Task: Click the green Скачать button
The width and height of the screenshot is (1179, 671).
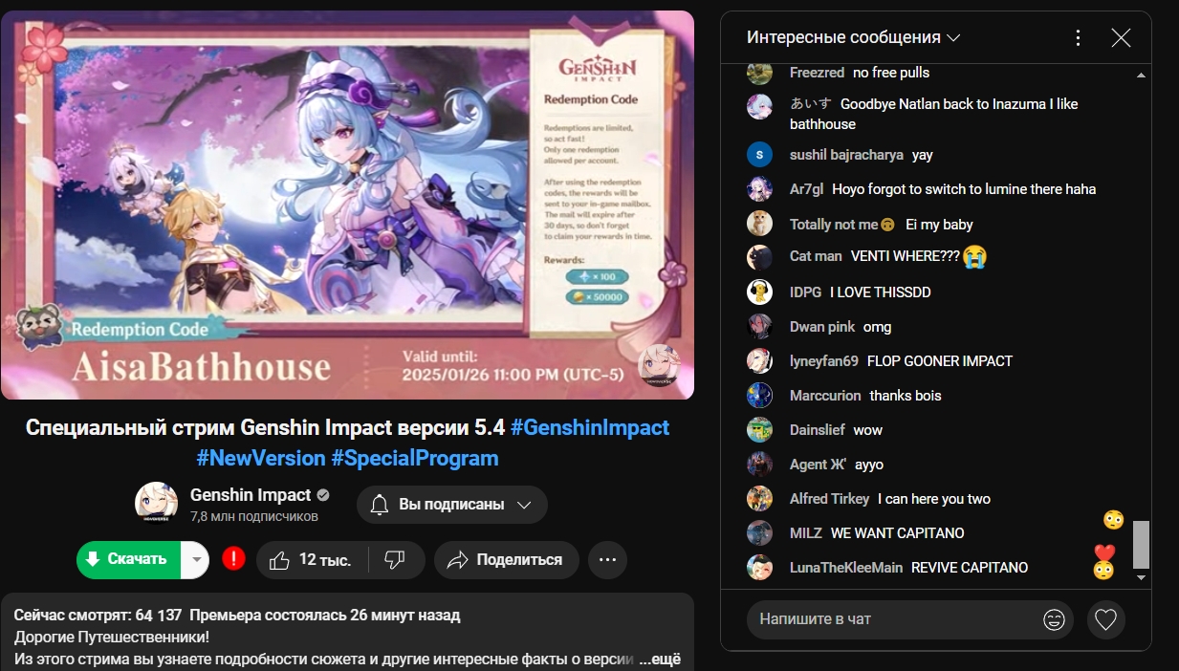Action: 129,559
